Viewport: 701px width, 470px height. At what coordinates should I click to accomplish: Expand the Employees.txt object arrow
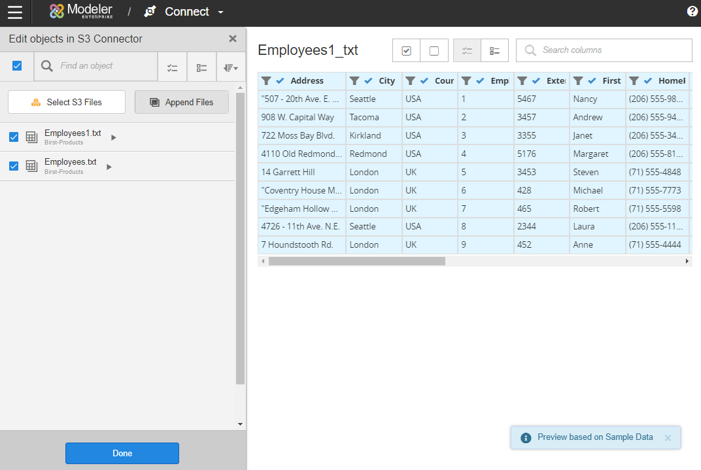pyautogui.click(x=109, y=167)
